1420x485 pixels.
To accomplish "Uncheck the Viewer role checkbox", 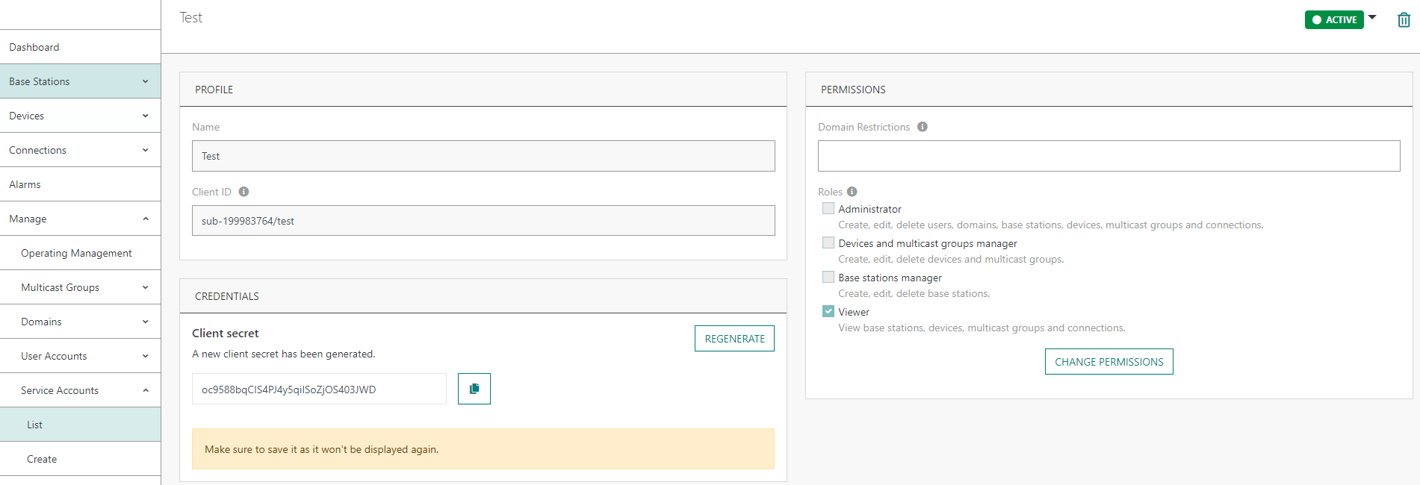I will point(828,312).
